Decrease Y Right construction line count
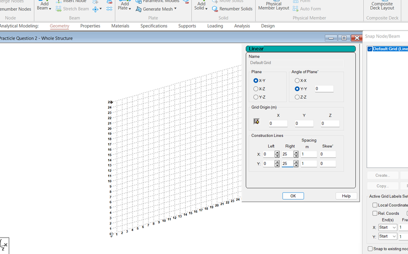Image resolution: width=408 pixels, height=254 pixels. [296, 165]
